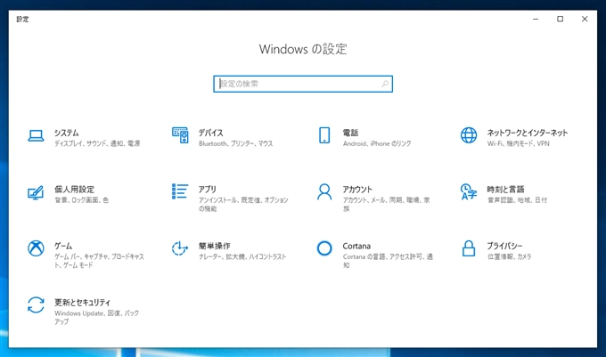The image size is (606, 357).
Task: Close the 設定 window
Action: click(x=585, y=19)
